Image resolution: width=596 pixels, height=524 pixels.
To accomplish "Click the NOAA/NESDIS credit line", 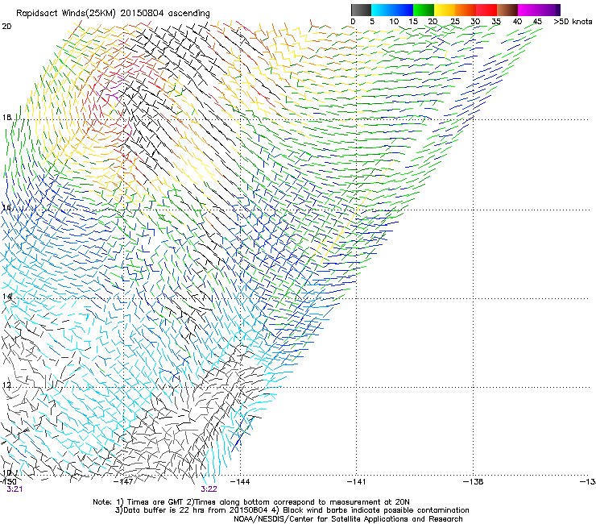I will tap(348, 519).
